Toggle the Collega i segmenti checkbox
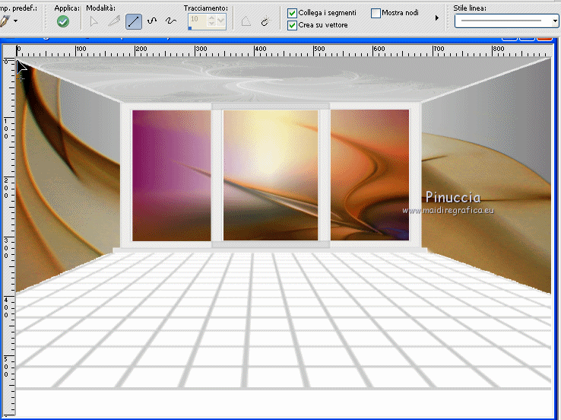The image size is (561, 420). (293, 13)
